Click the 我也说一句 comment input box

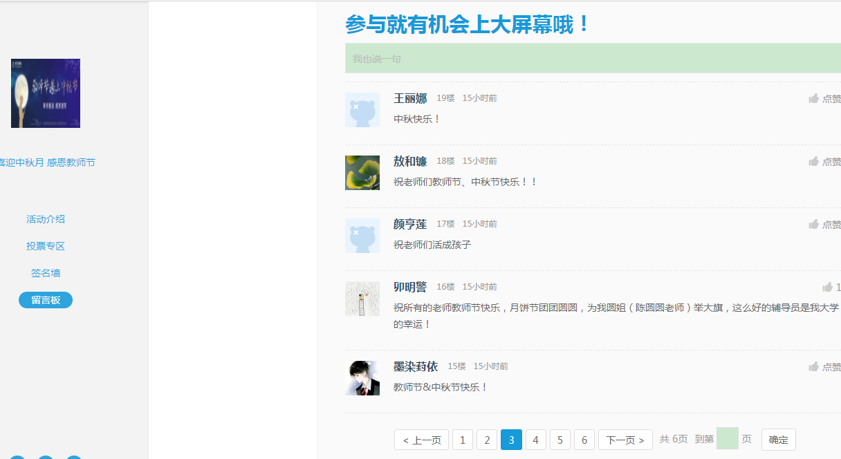point(592,59)
